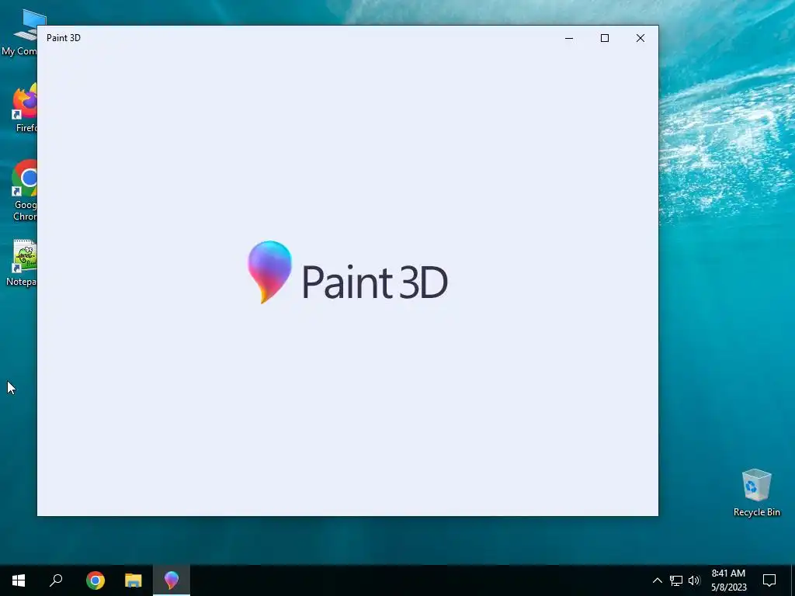Launch Google Chrome from the taskbar
Viewport: 795px width, 596px height.
95,580
